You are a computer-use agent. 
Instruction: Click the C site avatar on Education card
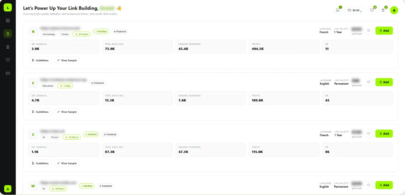33,83
